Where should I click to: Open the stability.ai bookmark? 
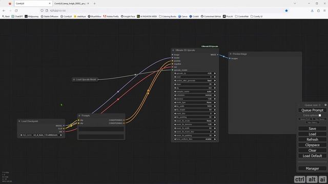point(80,16)
